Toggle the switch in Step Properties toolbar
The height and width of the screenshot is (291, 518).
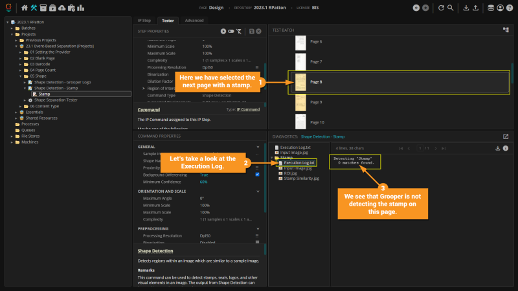(x=231, y=30)
